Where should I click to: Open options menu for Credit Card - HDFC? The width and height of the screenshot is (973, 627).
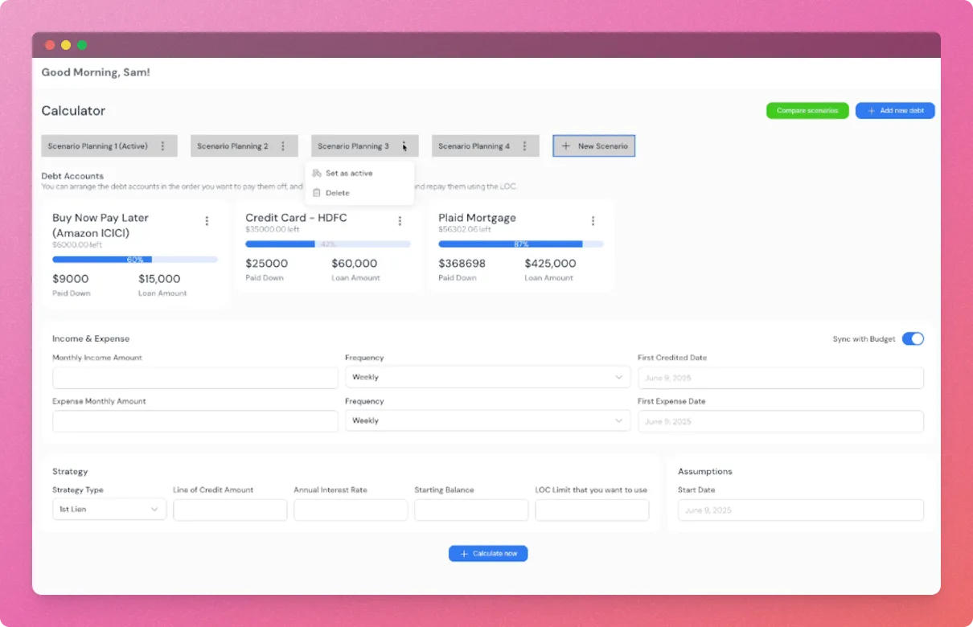400,221
